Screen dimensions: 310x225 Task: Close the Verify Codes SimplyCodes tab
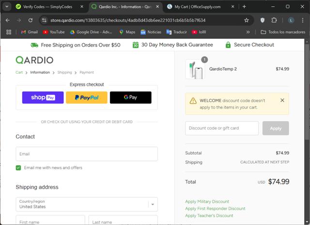click(82, 7)
